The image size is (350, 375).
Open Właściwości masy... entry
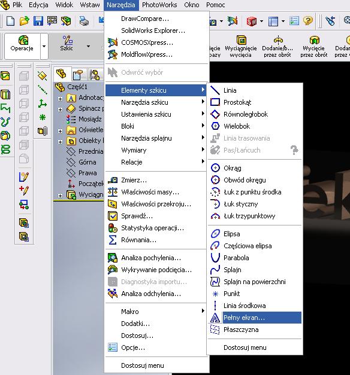click(x=156, y=192)
